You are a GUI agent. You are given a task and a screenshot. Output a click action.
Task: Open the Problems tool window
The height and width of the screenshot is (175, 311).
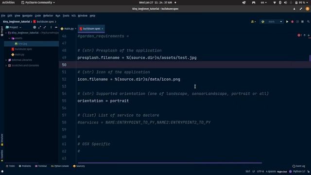(25, 166)
